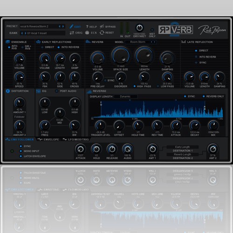Select next bank arrow

tap(26, 33)
